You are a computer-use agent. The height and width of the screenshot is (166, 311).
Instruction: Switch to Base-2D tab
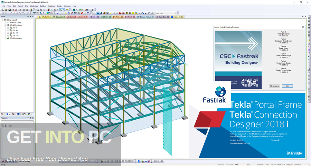72,17
